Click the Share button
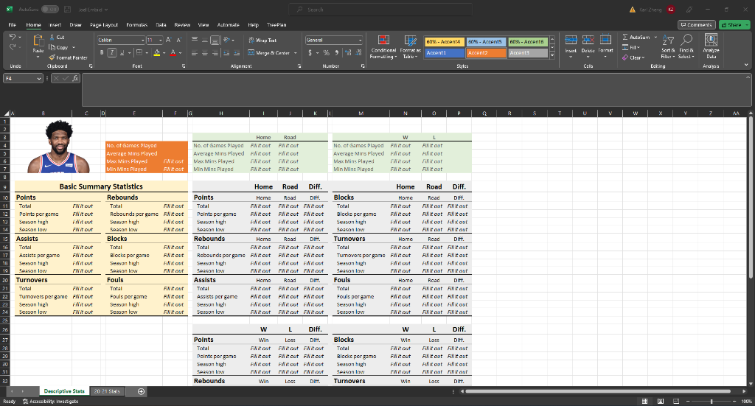755x406 pixels. click(731, 24)
